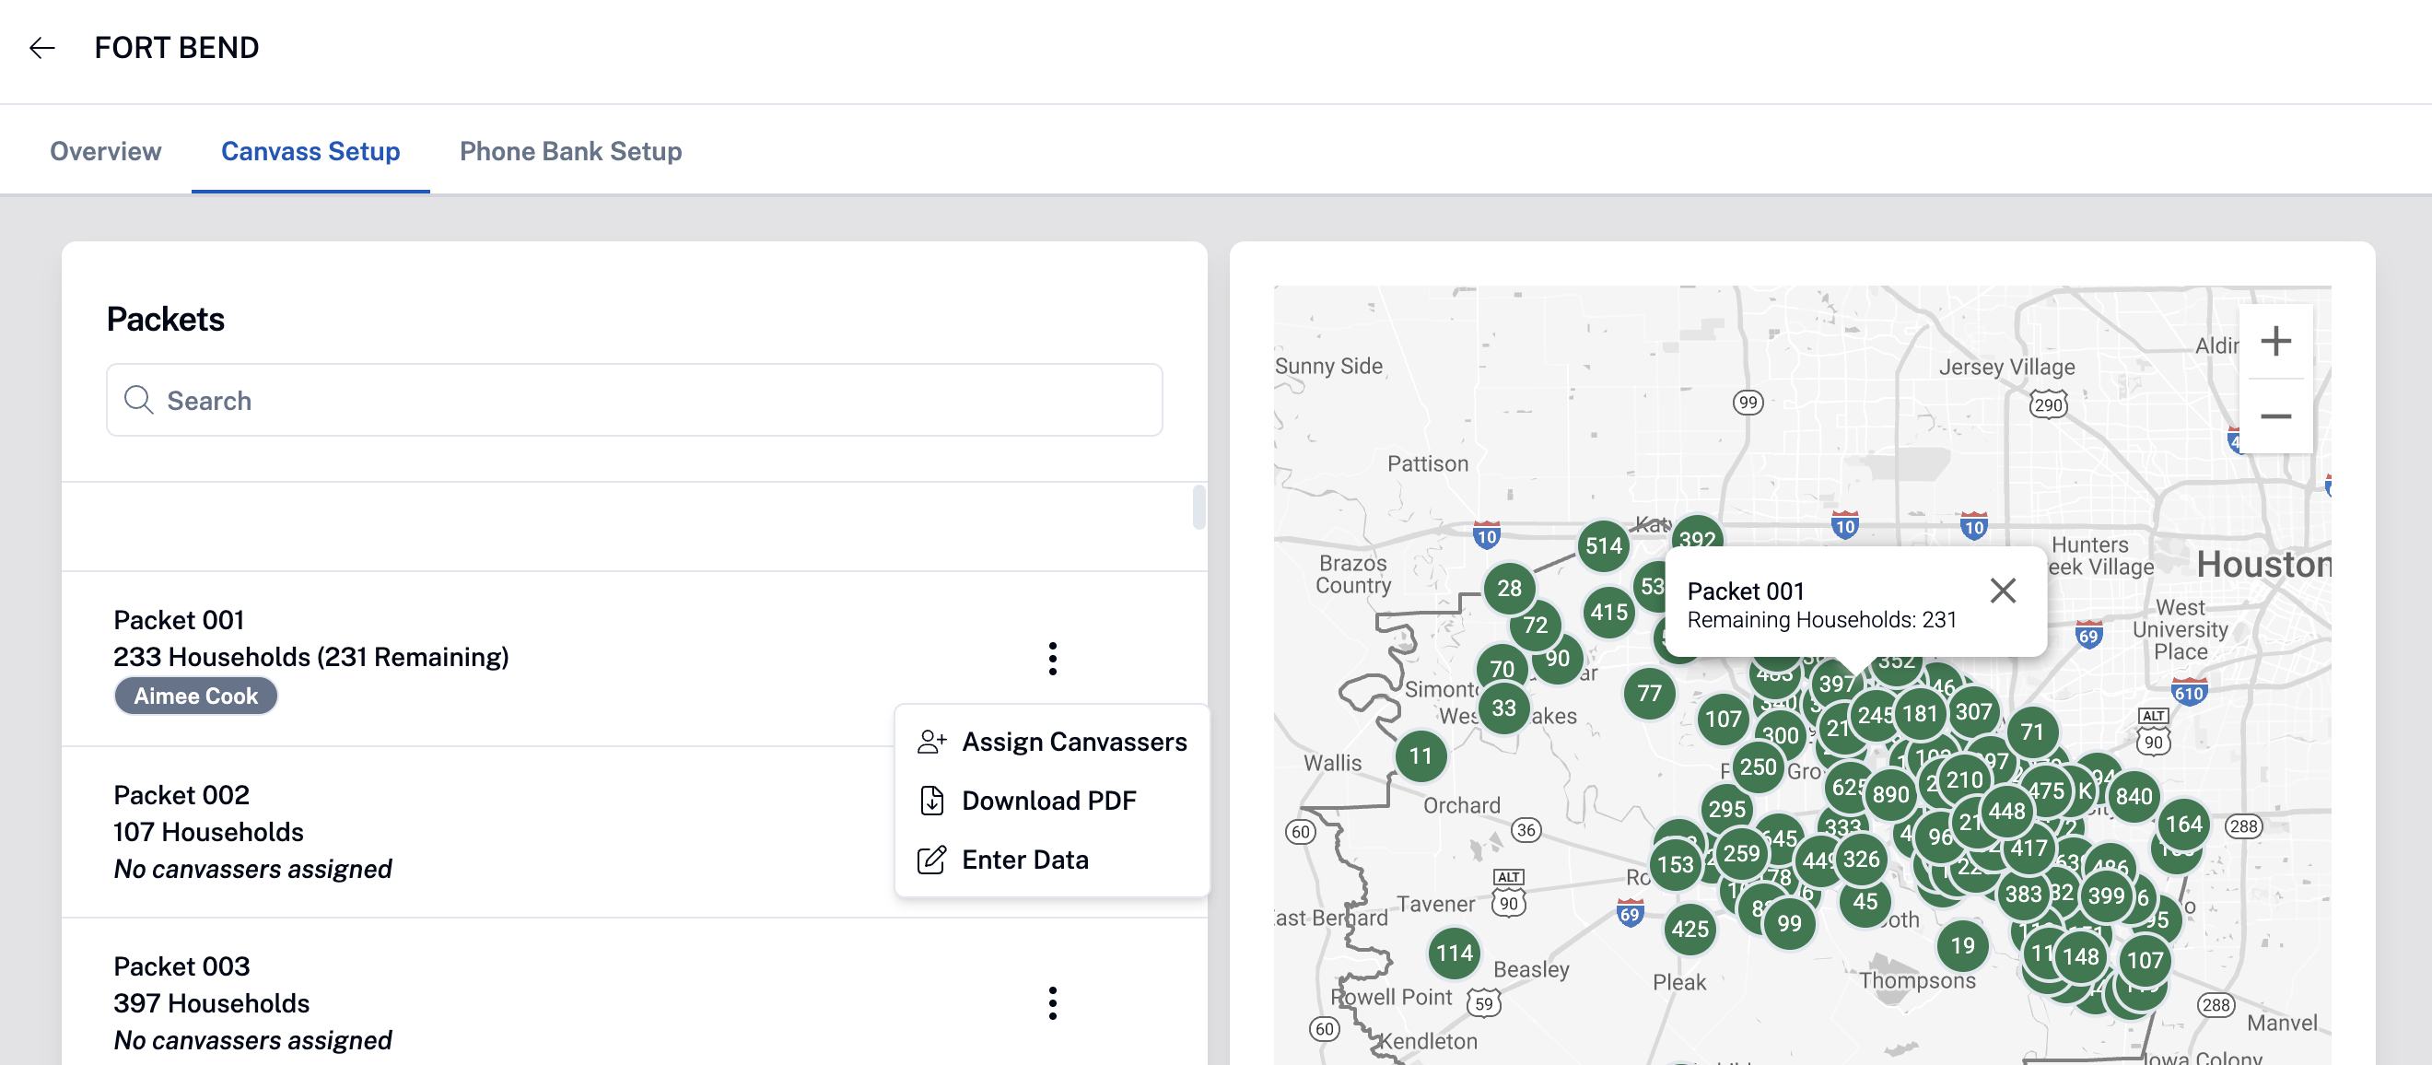Click the Aimee Cook canvasser tag

coord(195,696)
